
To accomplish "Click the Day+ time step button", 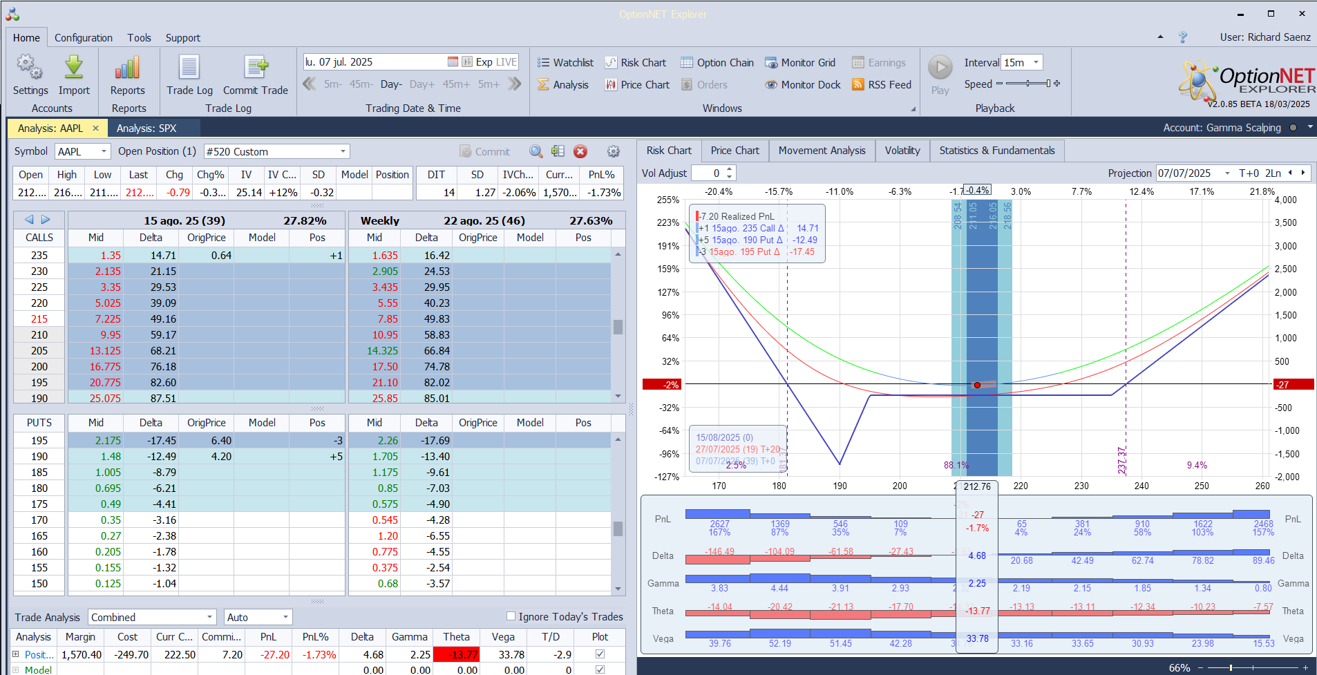I will point(421,84).
